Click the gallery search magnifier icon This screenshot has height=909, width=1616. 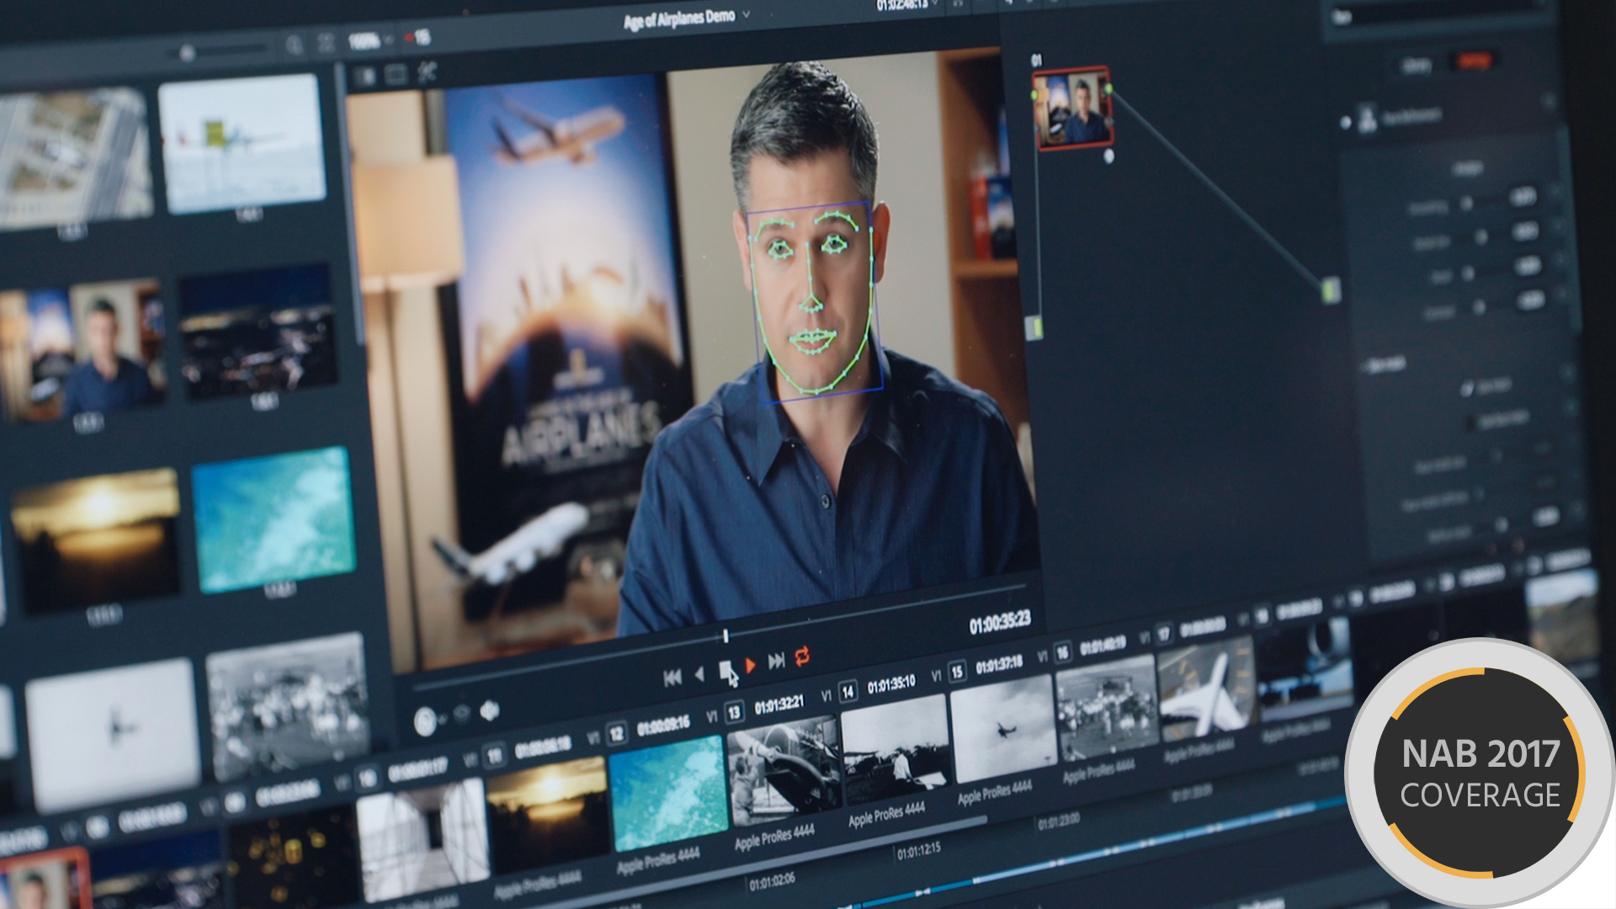(294, 45)
